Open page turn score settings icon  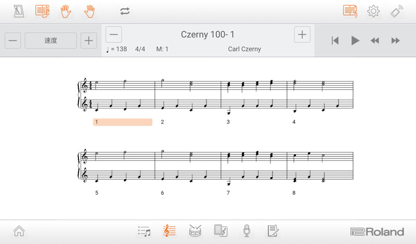coord(350,11)
